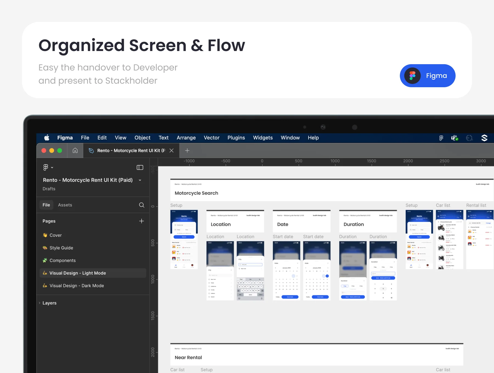Viewport: 494px width, 373px height.
Task: Switch to the Assets panel tab
Action: click(65, 205)
